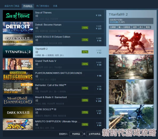Select the 第一人称射击 tag in preview panel
Image resolution: width=158 pixels, height=139 pixels.
tap(124, 27)
